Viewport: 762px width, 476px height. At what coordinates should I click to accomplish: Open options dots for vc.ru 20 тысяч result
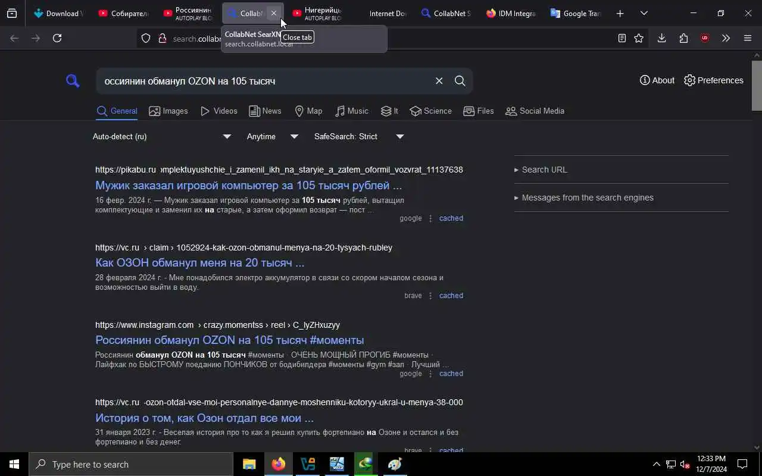click(430, 296)
